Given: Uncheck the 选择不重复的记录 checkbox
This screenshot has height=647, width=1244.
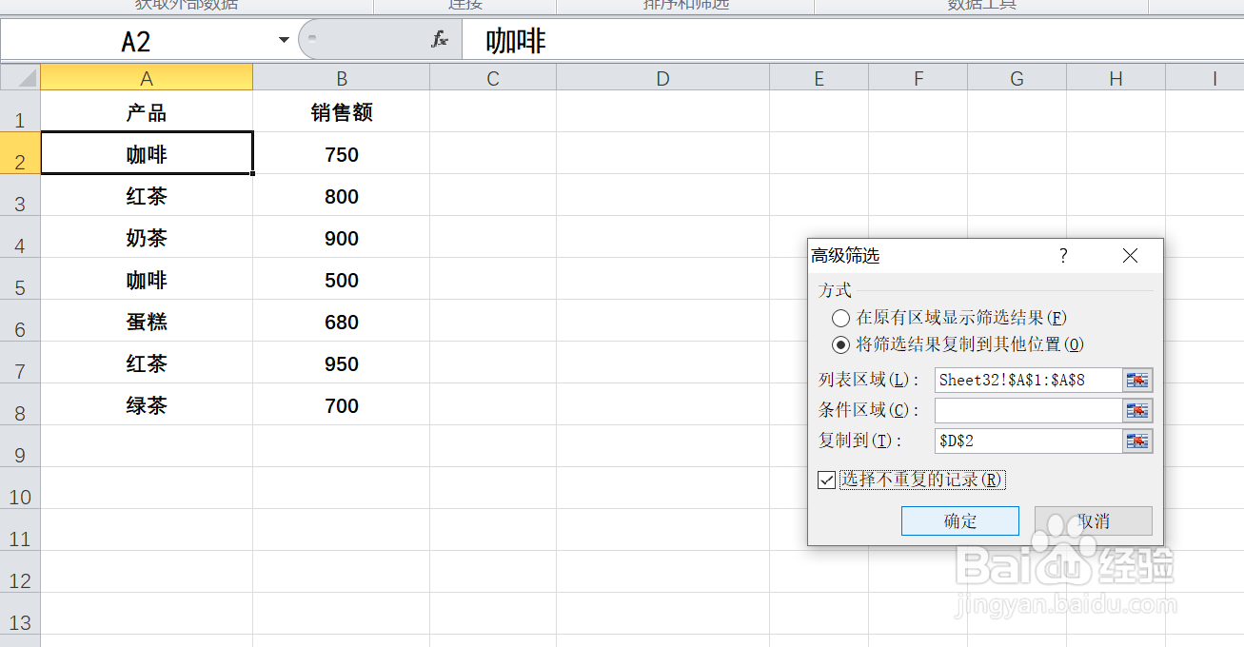Looking at the screenshot, I should 826,480.
